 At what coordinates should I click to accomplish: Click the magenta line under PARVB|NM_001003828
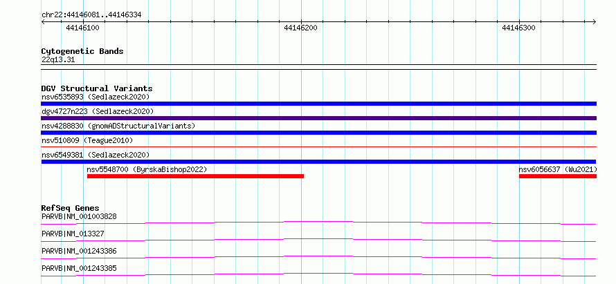coord(318,223)
